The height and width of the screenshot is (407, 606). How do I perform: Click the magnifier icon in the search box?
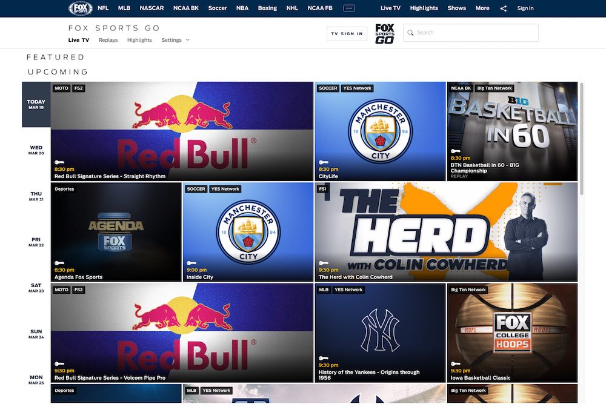(x=411, y=32)
